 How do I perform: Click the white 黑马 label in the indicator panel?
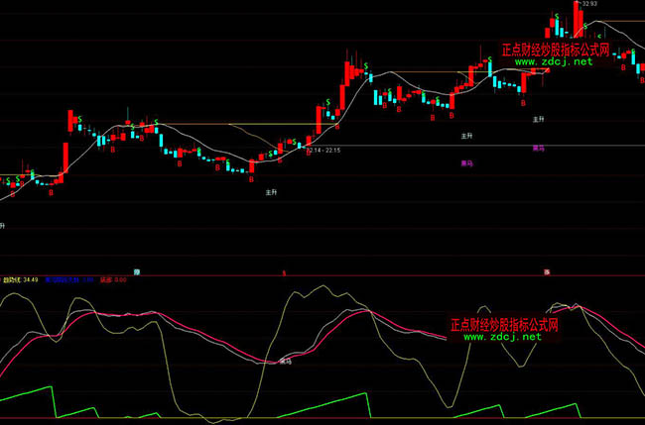[286, 360]
